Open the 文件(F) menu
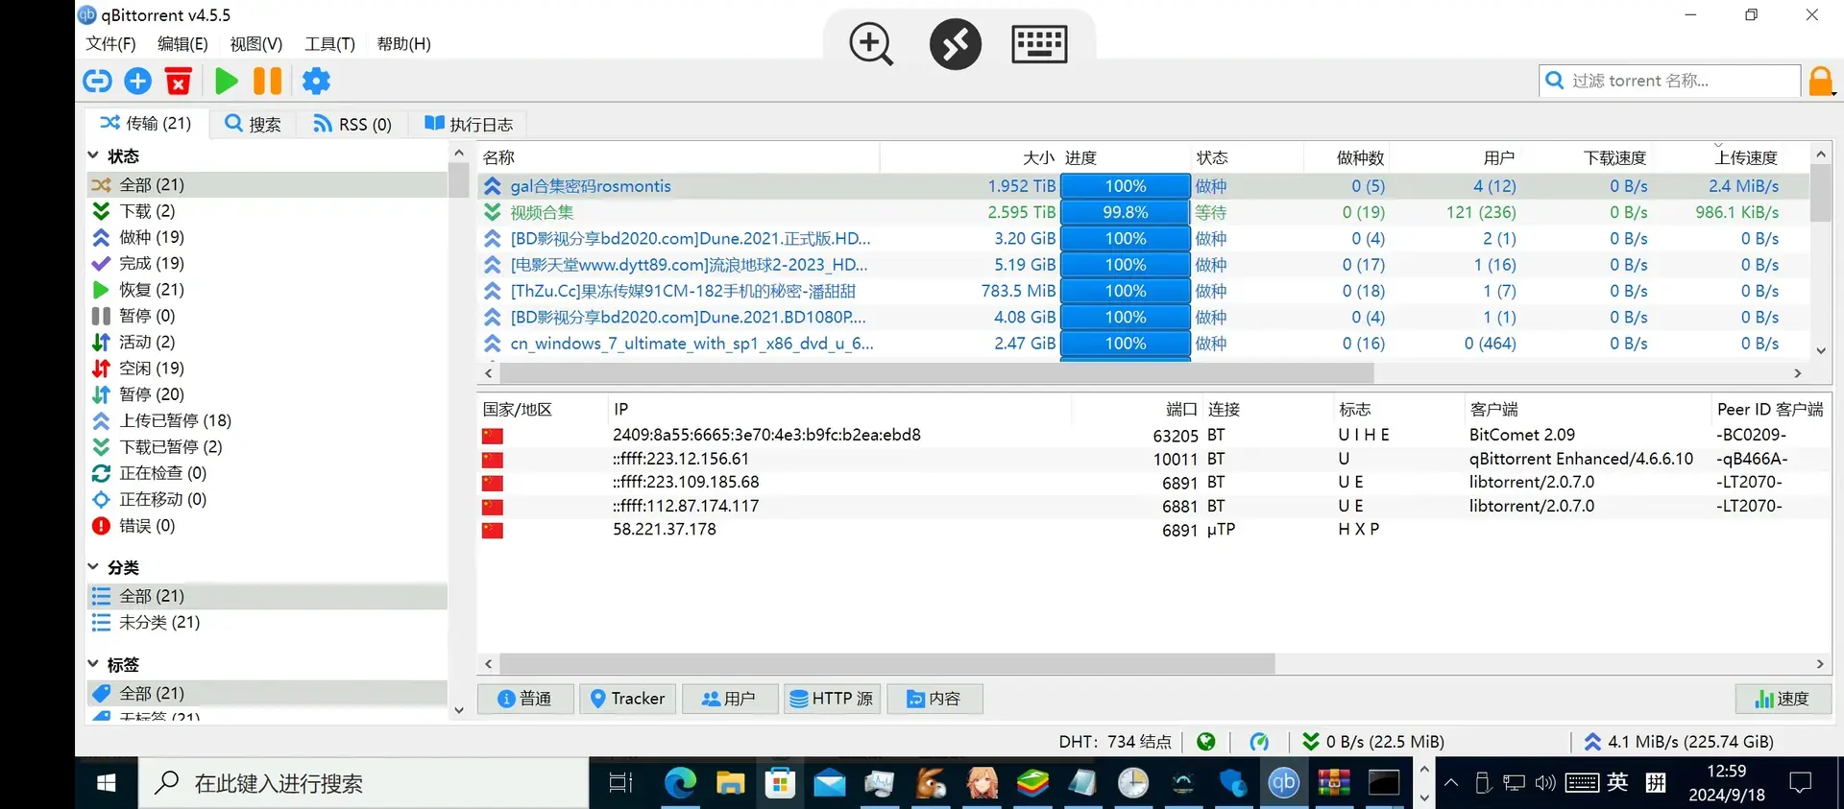The width and height of the screenshot is (1844, 809). point(110,44)
